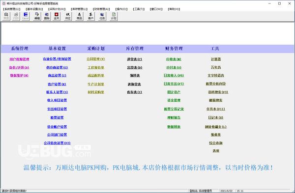Open 股票设置 link
The width and height of the screenshot is (295, 193).
(x=57, y=117)
